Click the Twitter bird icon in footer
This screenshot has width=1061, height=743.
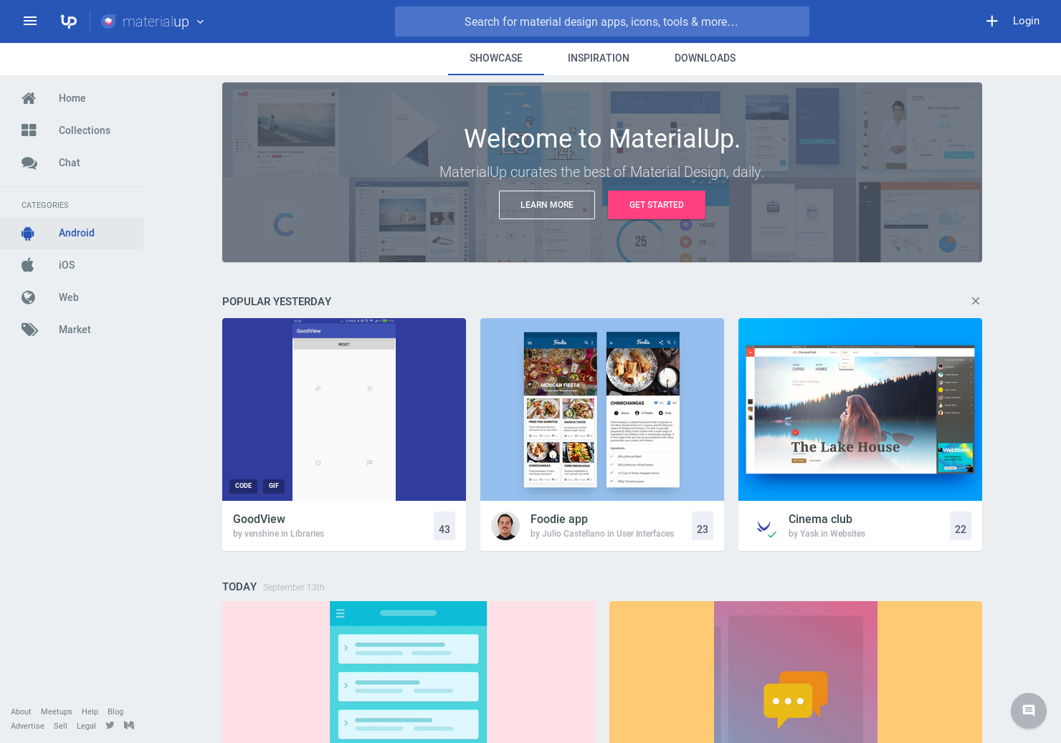point(110,725)
